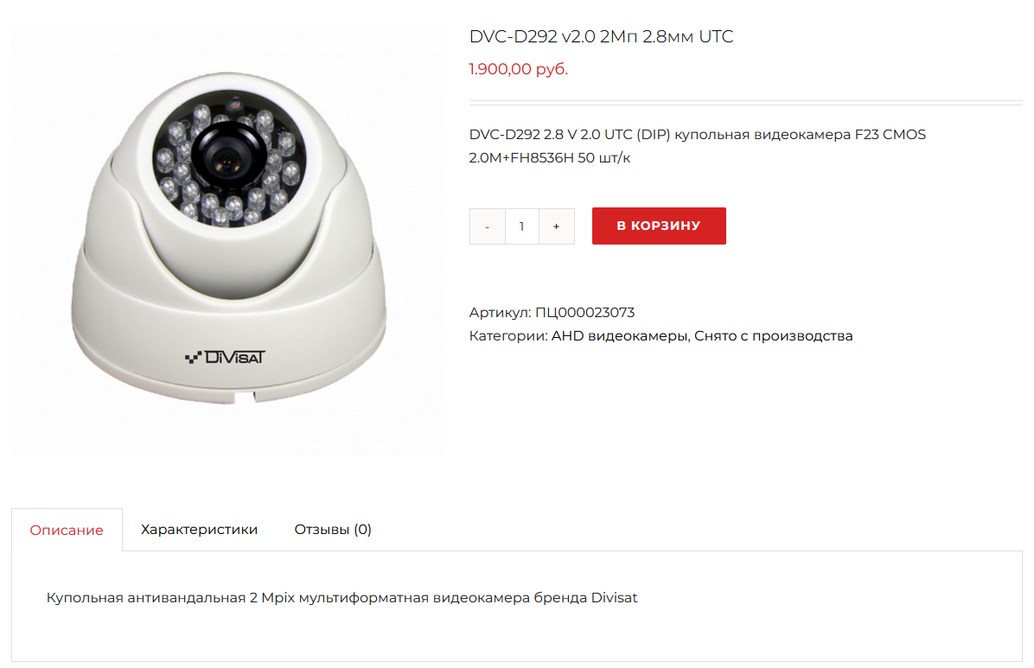Click the Категории label
This screenshot has width=1034, height=668.
coord(508,335)
